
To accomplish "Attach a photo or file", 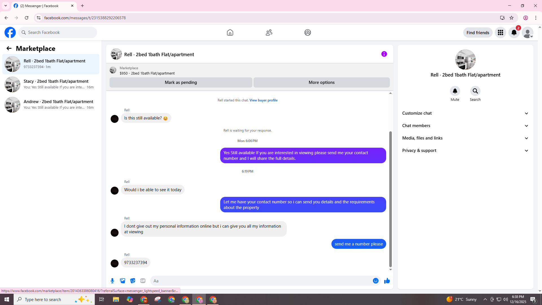I will [x=123, y=281].
